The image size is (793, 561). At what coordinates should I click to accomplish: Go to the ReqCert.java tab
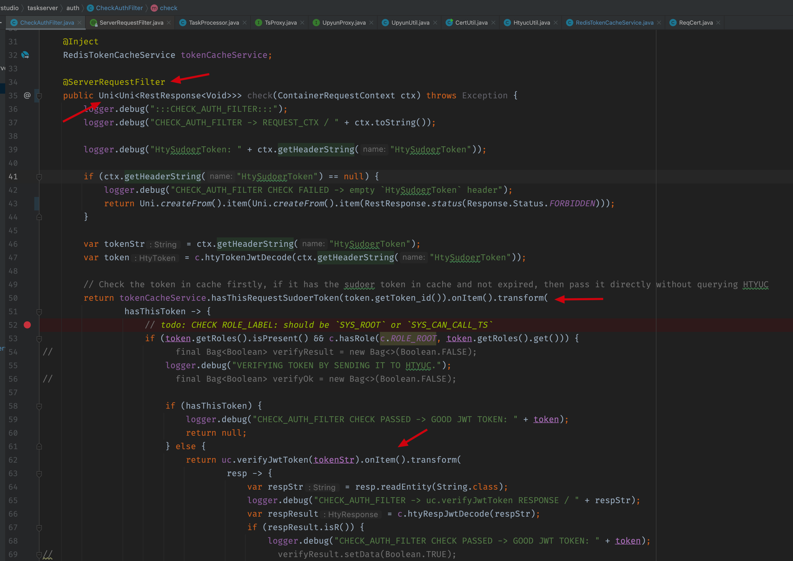click(696, 23)
